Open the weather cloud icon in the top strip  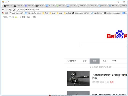[10, 17]
